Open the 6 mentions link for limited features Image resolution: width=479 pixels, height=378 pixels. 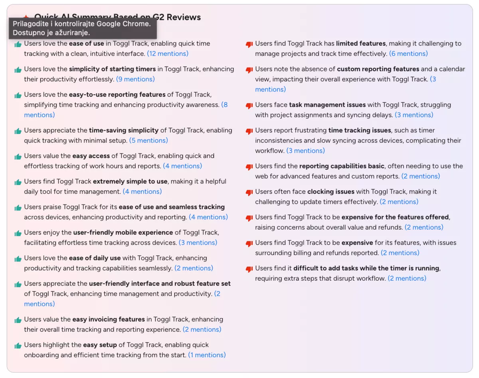[x=408, y=53]
